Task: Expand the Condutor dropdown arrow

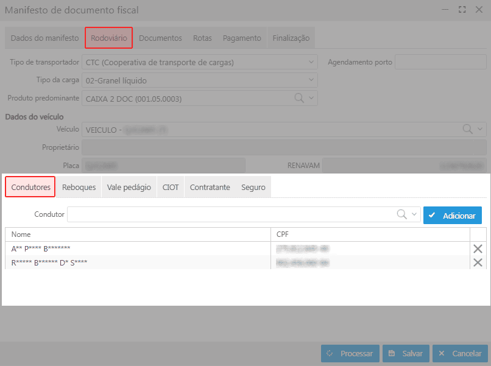Action: tap(414, 214)
